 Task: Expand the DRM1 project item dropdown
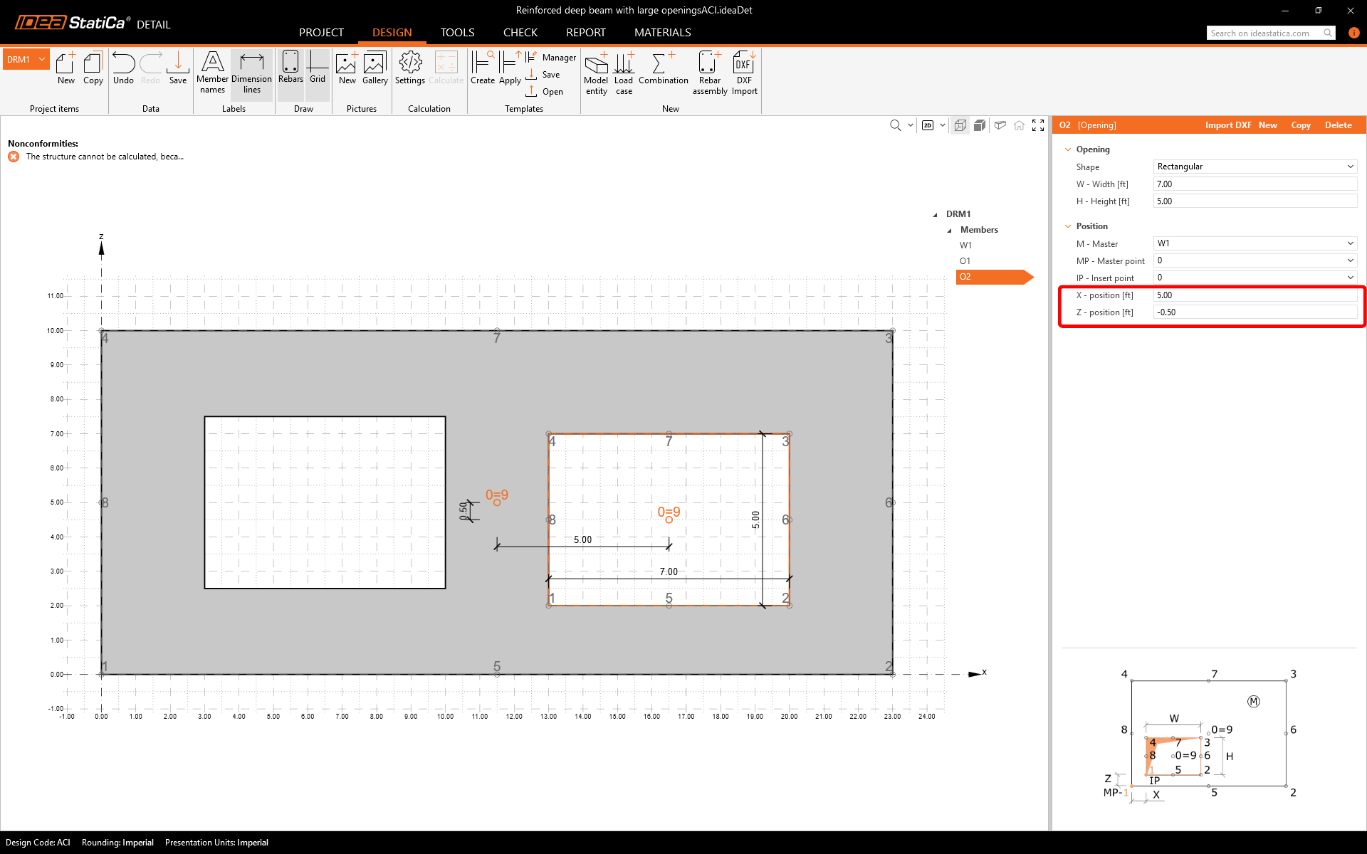[x=42, y=59]
